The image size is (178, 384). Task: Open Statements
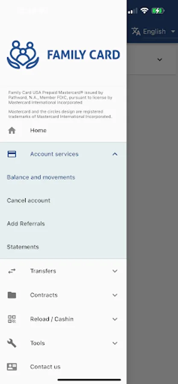point(23,247)
